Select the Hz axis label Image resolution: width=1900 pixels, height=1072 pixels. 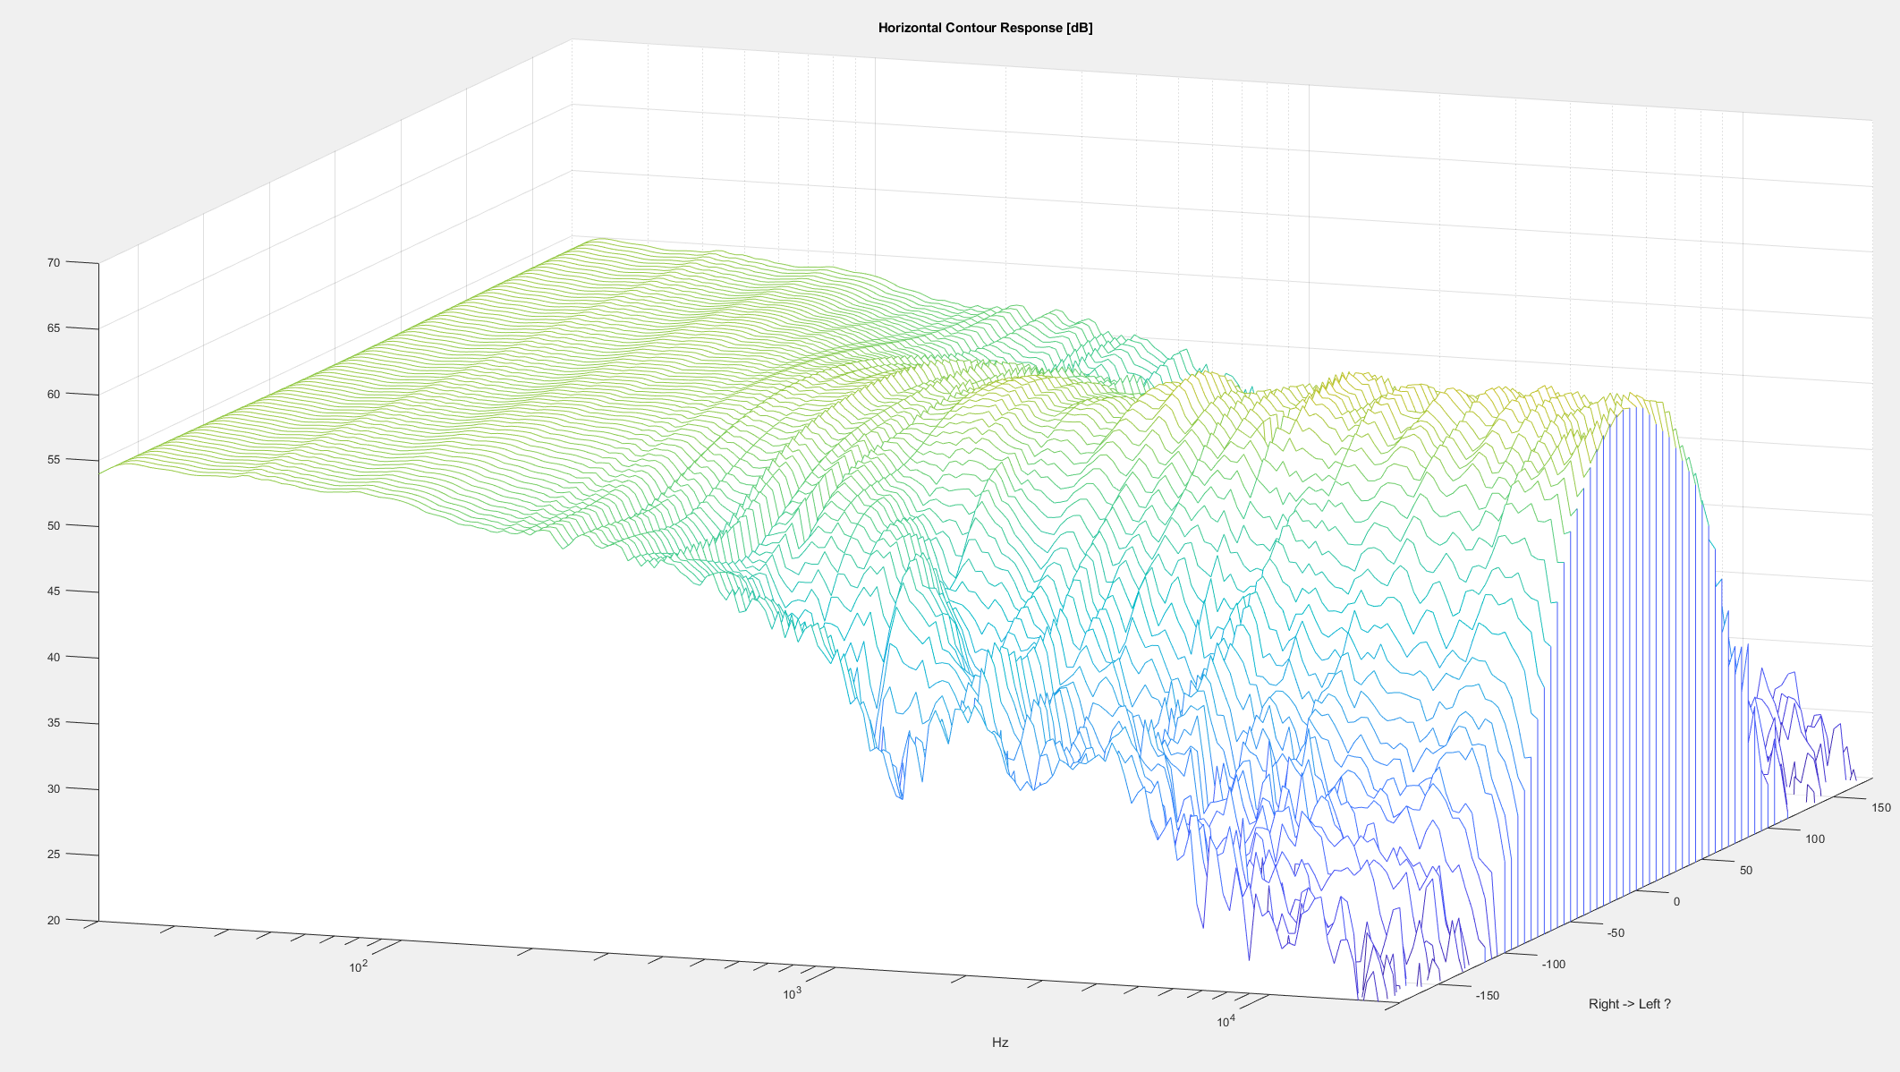point(999,1042)
